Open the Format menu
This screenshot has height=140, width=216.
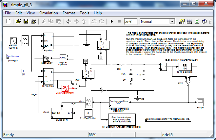[x=69, y=13]
